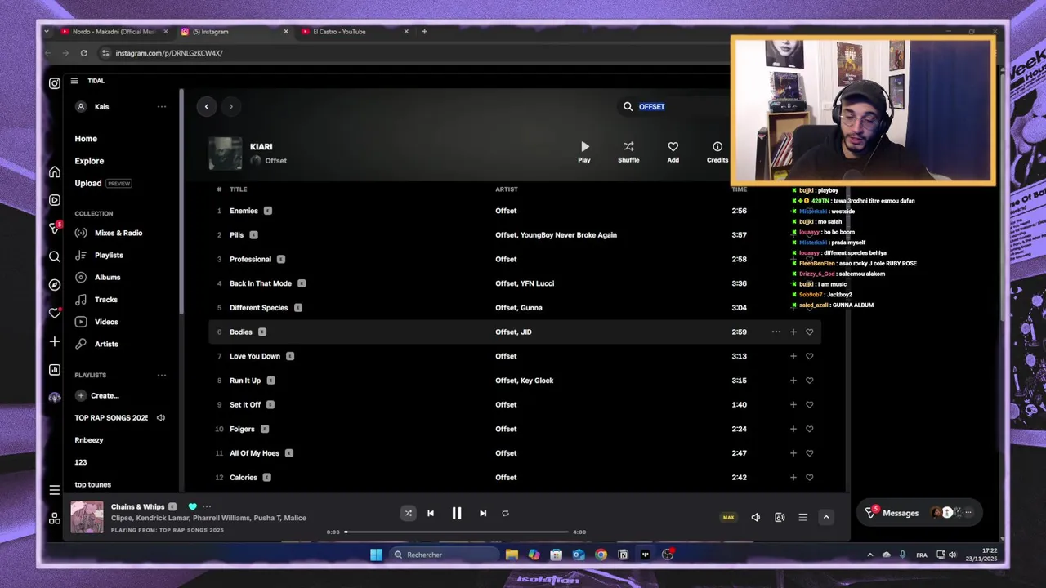Show hidden system tray icons chevron

[x=869, y=555]
